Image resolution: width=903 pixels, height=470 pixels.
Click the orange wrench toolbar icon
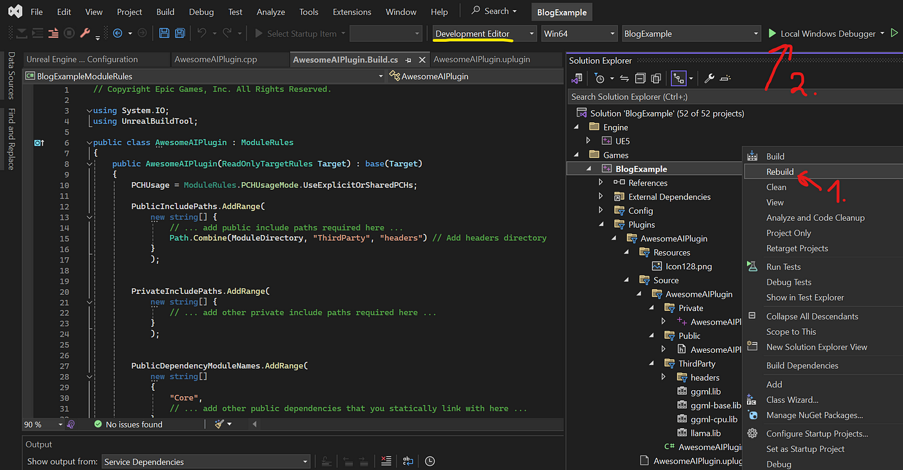click(85, 33)
